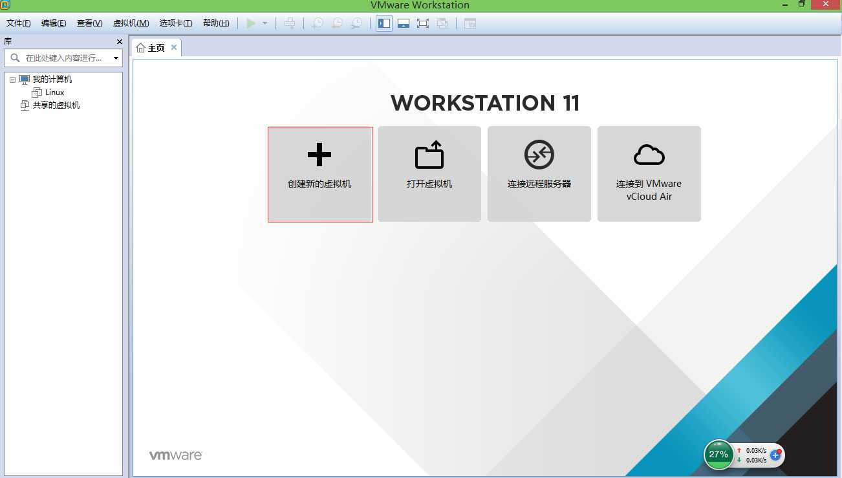Open the 编辑(E) menu
Image resolution: width=842 pixels, height=478 pixels.
[x=54, y=23]
